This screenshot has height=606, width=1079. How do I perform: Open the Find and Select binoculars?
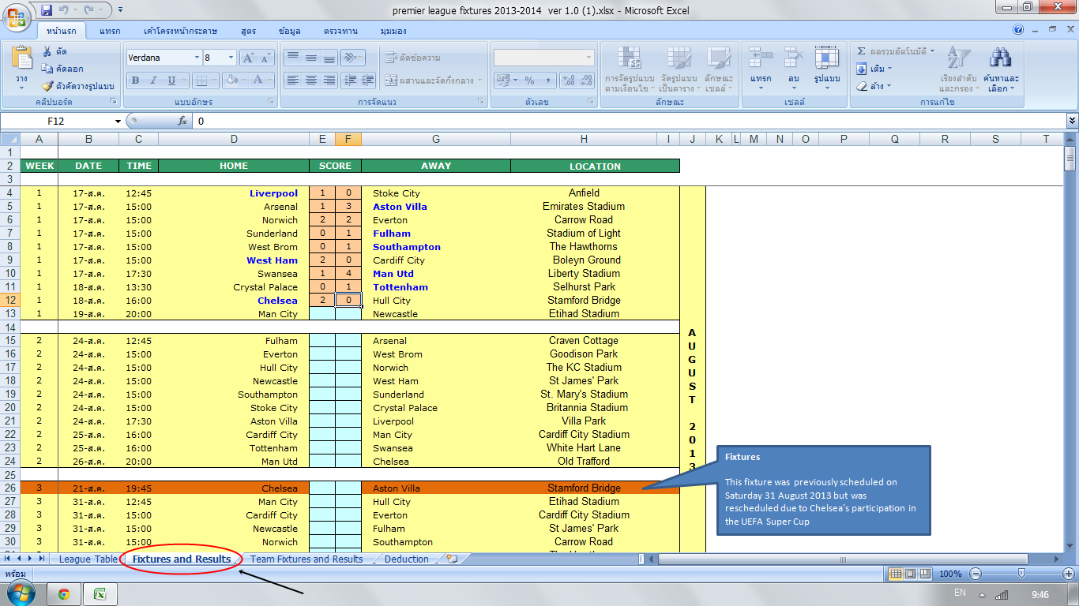click(1001, 58)
